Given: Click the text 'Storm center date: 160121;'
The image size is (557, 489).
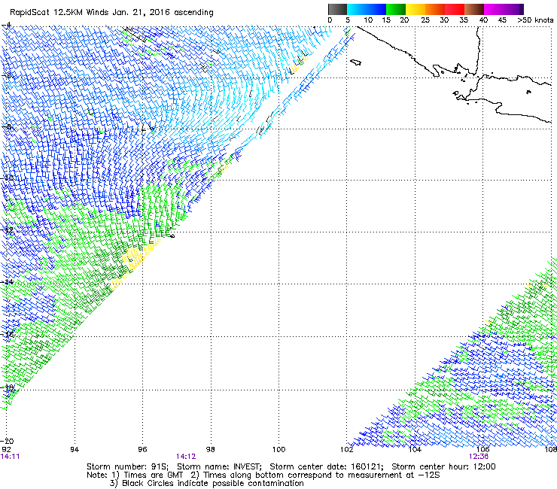Looking at the screenshot, I should (x=327, y=466).
